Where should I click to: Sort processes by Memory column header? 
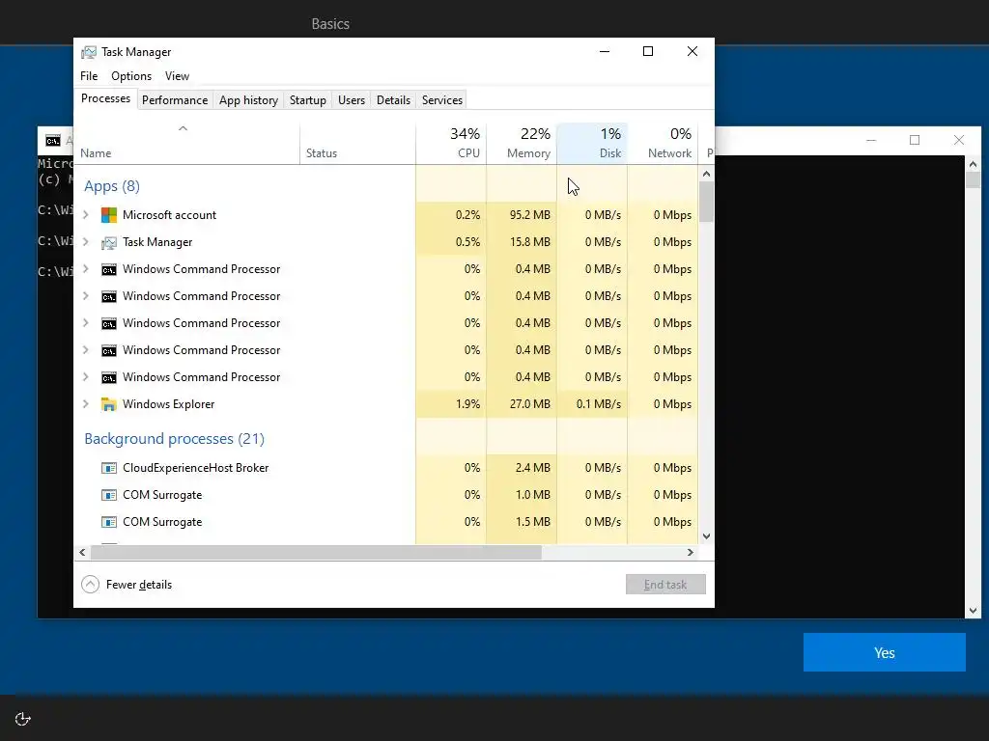522,143
